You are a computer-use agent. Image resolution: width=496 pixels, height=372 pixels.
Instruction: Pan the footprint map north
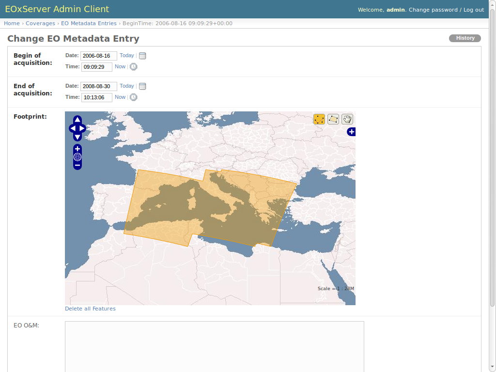tap(77, 120)
